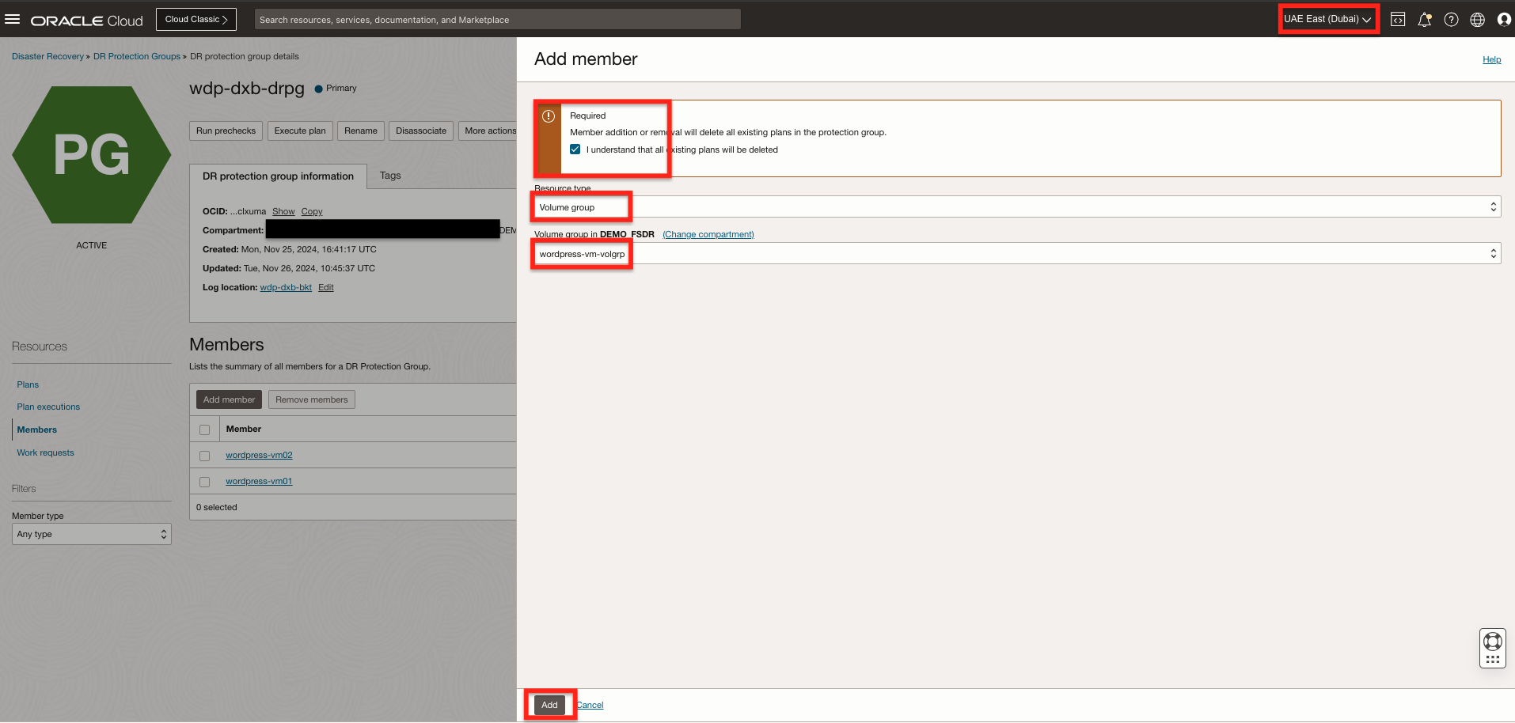
Task: Open the wordpress-vm01 member link
Action: point(259,481)
